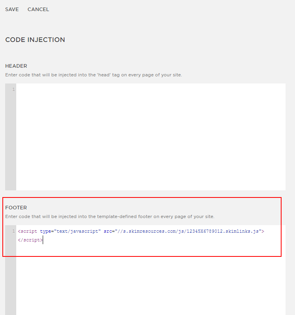Screen dimensions: 295x315
Task: Click the "CODE INJECTION" heading
Action: (x=35, y=40)
